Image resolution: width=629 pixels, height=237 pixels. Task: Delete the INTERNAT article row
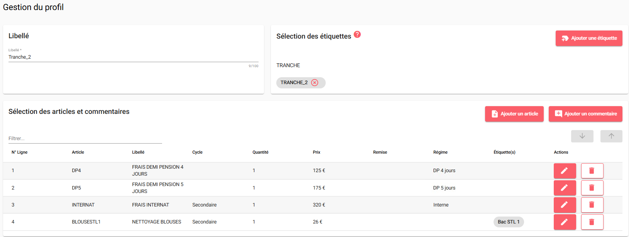pyautogui.click(x=592, y=205)
